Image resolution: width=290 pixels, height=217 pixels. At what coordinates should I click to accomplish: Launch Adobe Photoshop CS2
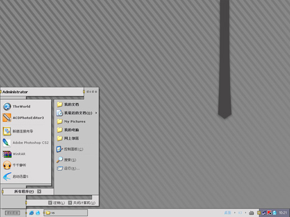pos(26,142)
